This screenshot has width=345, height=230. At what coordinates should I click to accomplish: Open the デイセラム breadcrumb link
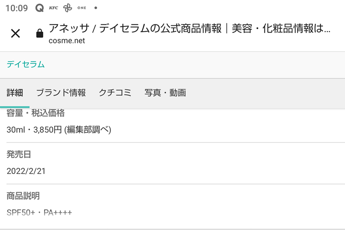pyautogui.click(x=25, y=64)
